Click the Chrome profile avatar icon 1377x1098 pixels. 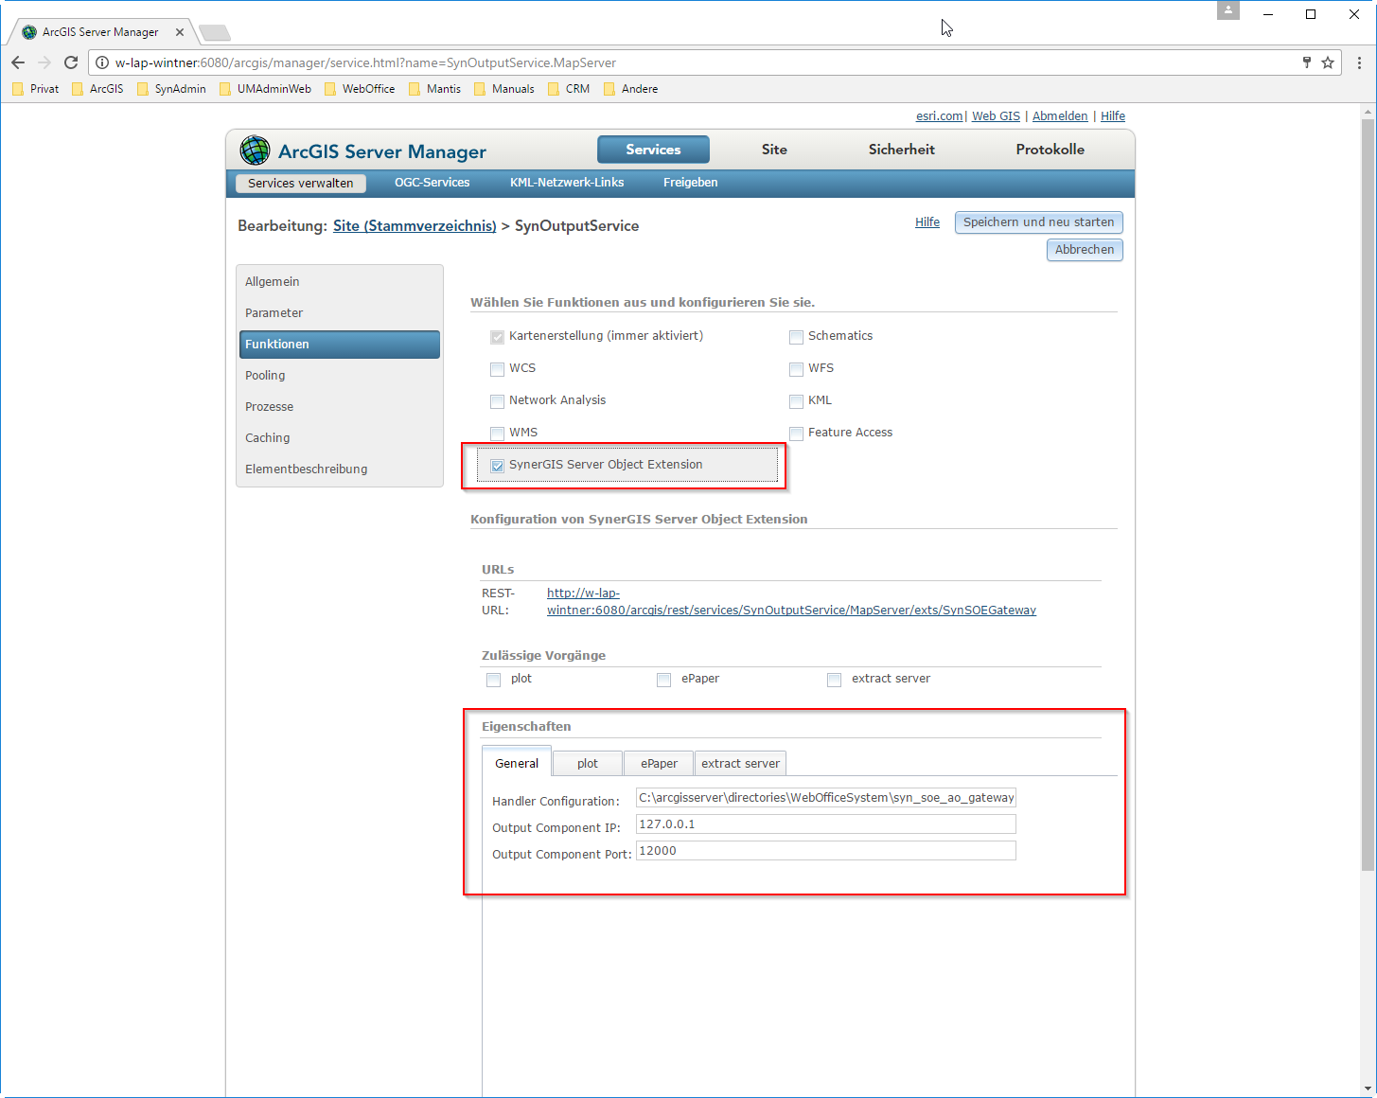point(1227,10)
